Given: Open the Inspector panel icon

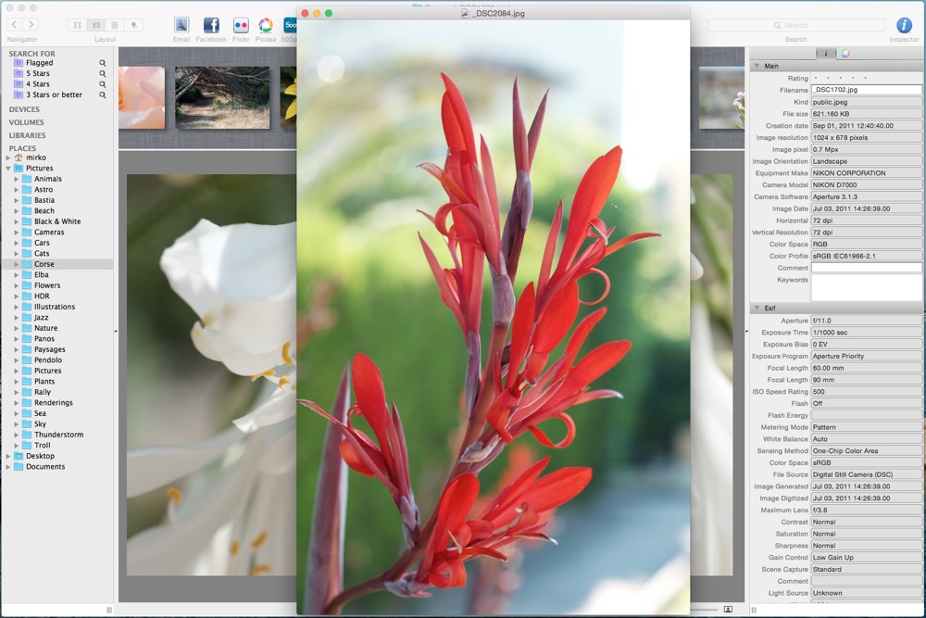Looking at the screenshot, I should 904,25.
